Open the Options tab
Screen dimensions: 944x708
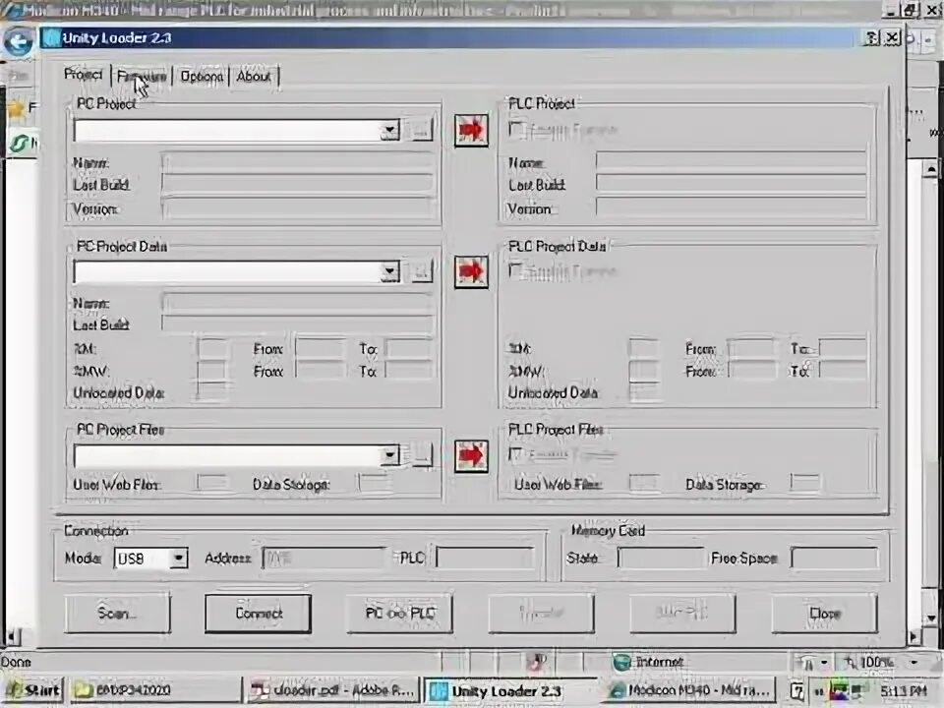point(201,77)
